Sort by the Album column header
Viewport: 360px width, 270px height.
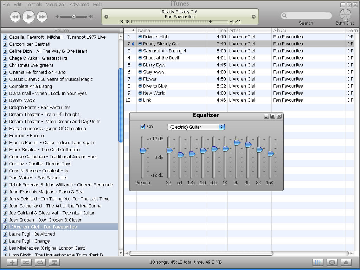point(309,30)
